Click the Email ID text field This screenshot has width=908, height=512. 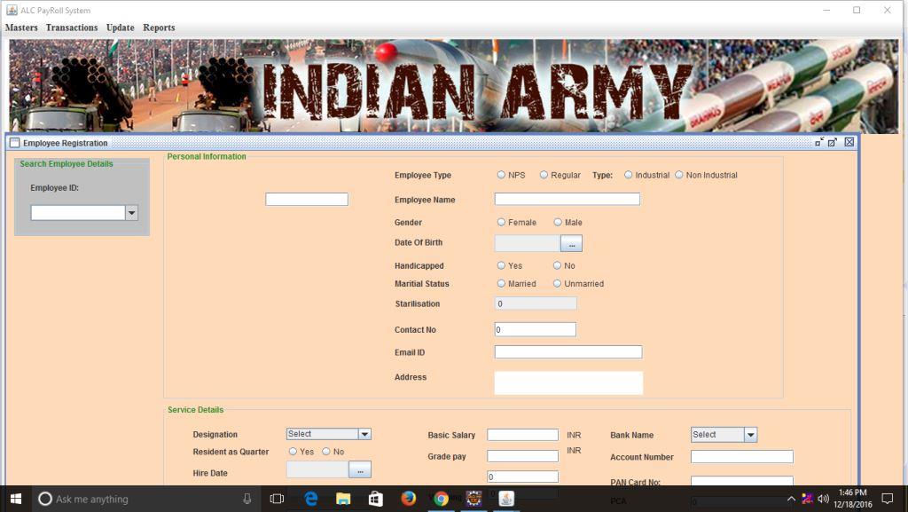567,352
